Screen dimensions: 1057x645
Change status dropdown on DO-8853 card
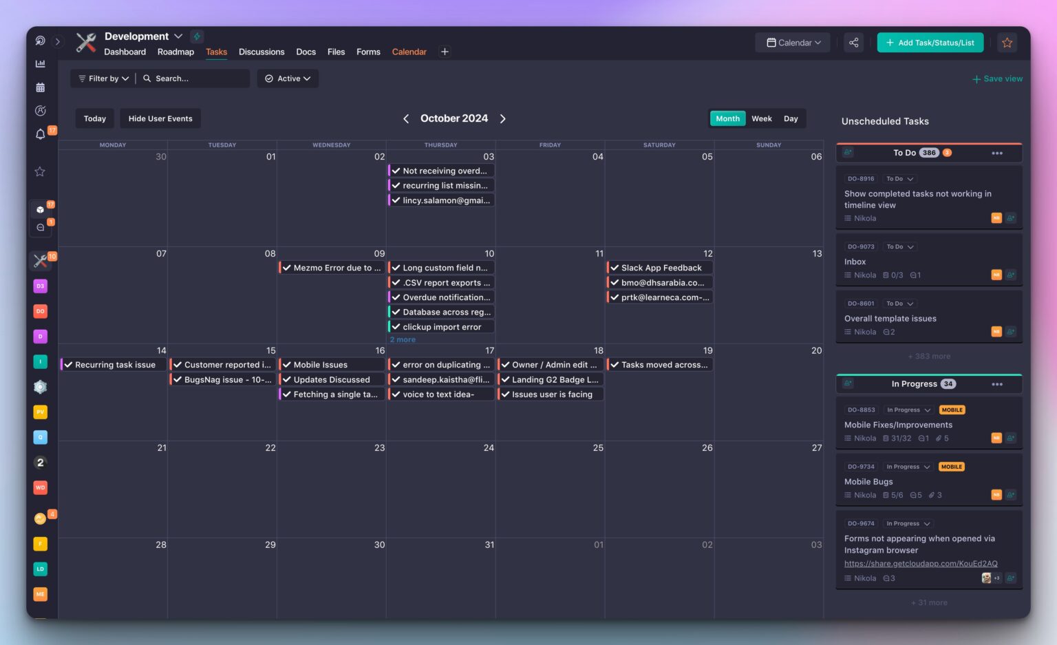click(x=908, y=410)
